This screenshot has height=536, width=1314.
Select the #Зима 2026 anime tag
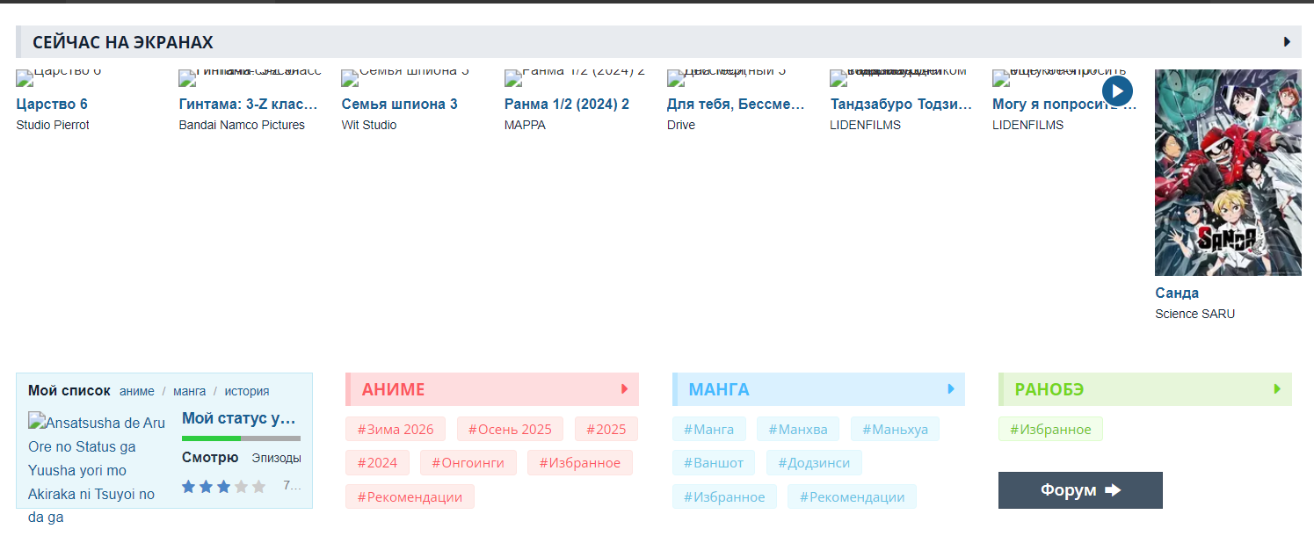(396, 430)
